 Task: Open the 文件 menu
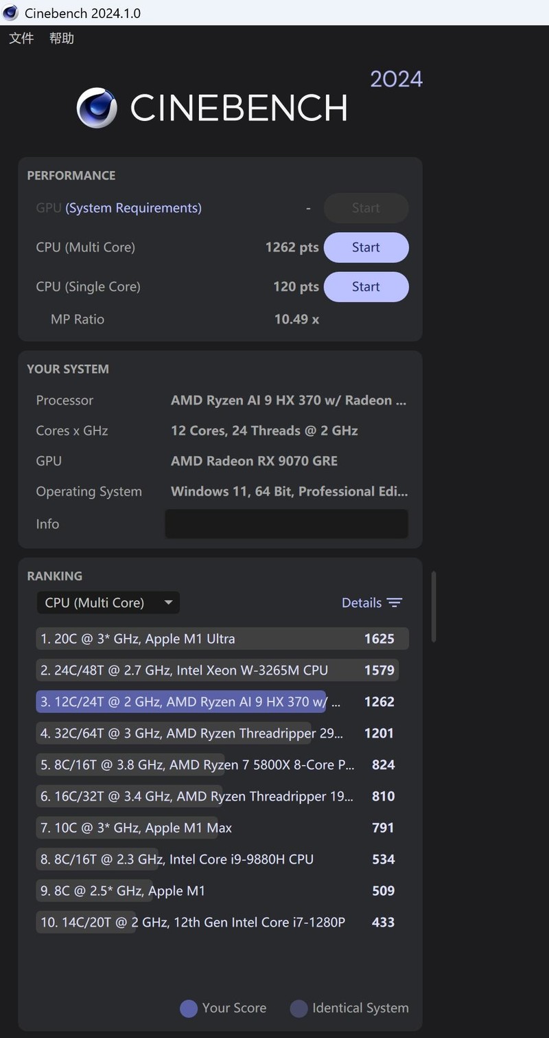[x=21, y=38]
